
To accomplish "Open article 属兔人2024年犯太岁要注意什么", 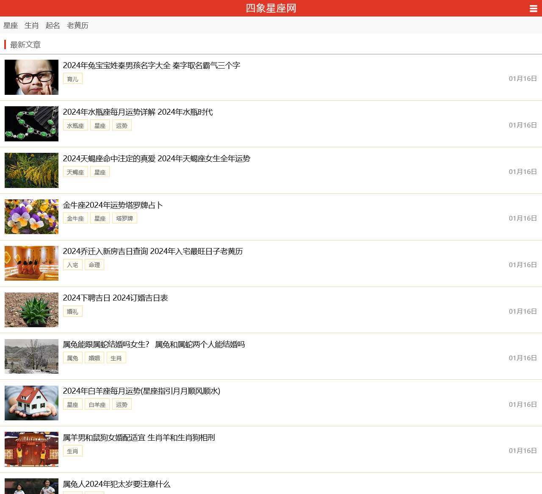I will coord(116,484).
